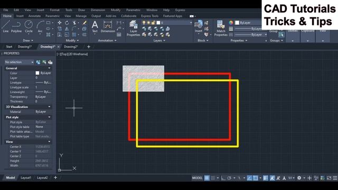
Task: Click the add layout plus button
Action: 55,178
